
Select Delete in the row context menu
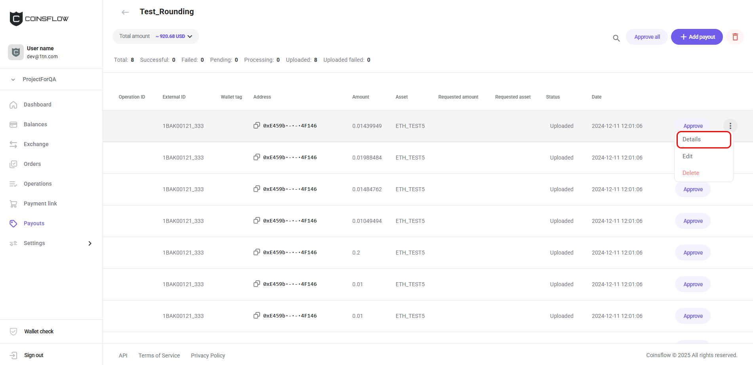[690, 173]
